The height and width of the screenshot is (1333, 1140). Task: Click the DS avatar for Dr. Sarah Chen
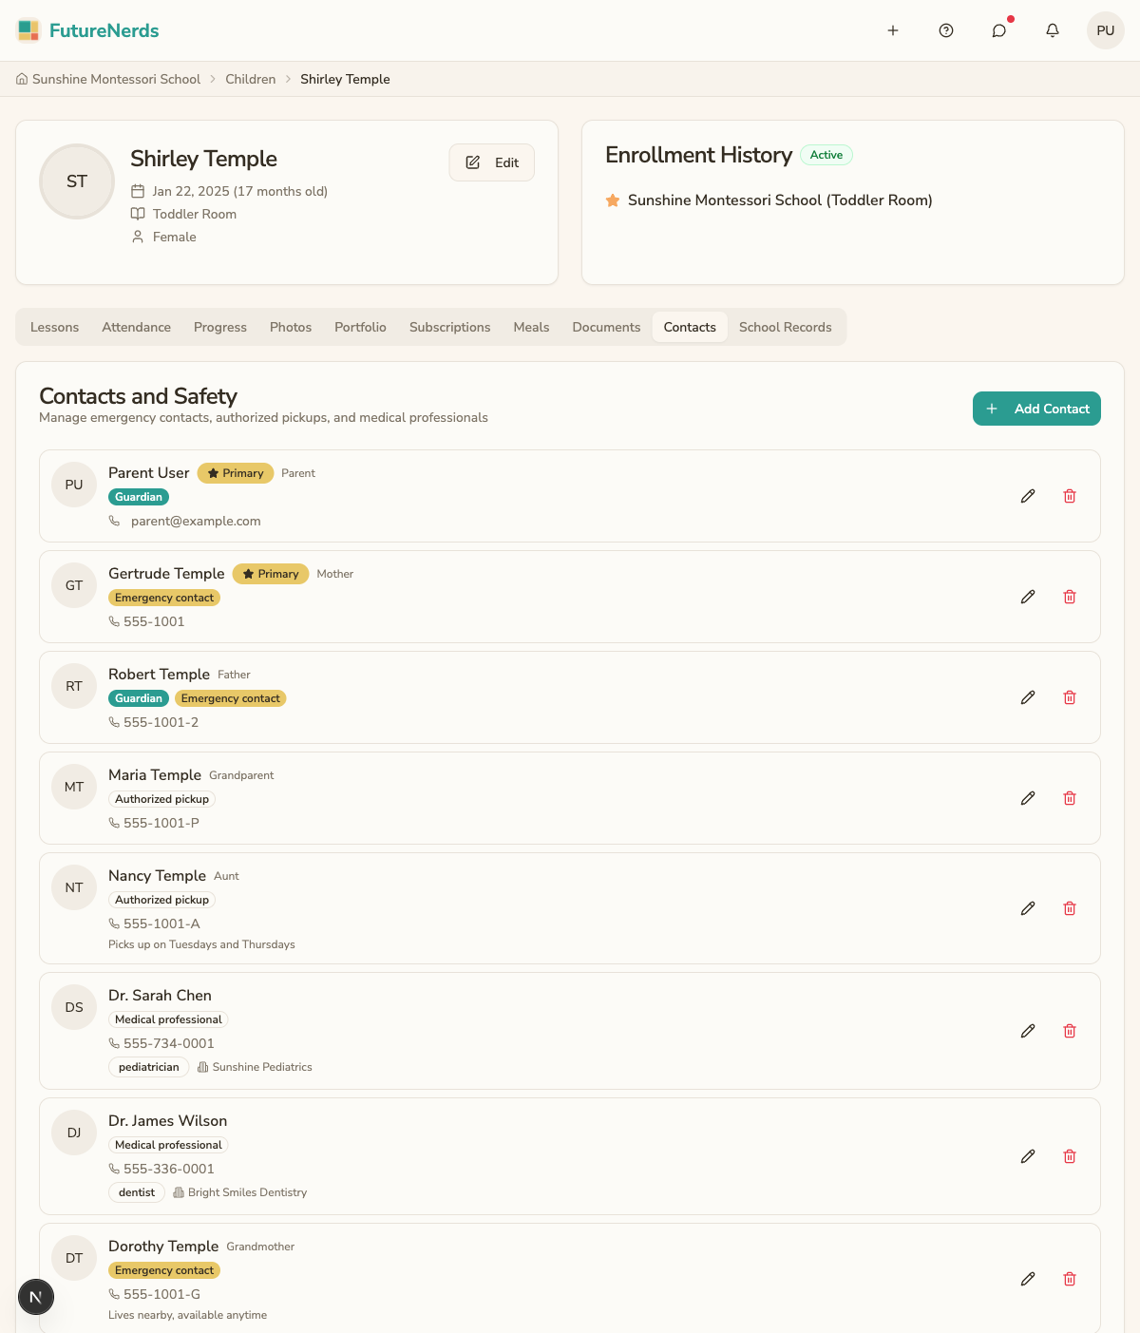coord(74,1007)
